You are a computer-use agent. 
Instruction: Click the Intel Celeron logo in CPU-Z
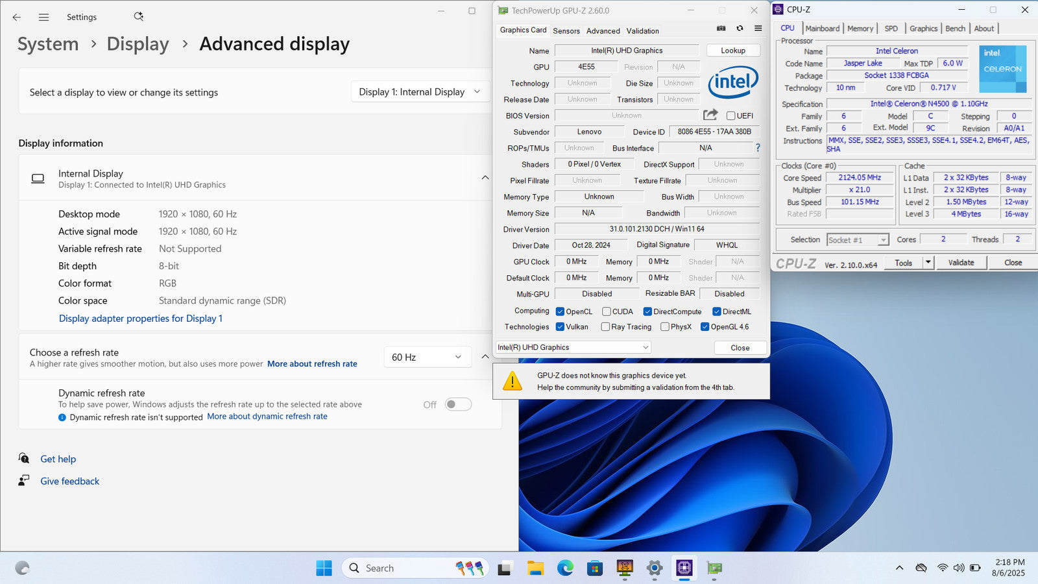pyautogui.click(x=1002, y=69)
